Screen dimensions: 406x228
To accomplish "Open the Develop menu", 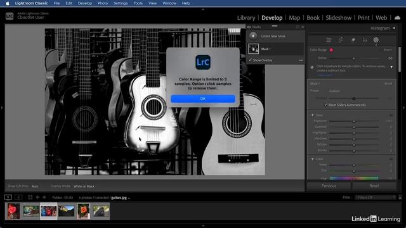I will (x=85, y=3).
